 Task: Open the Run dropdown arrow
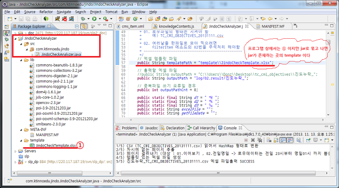(x=100, y=19)
